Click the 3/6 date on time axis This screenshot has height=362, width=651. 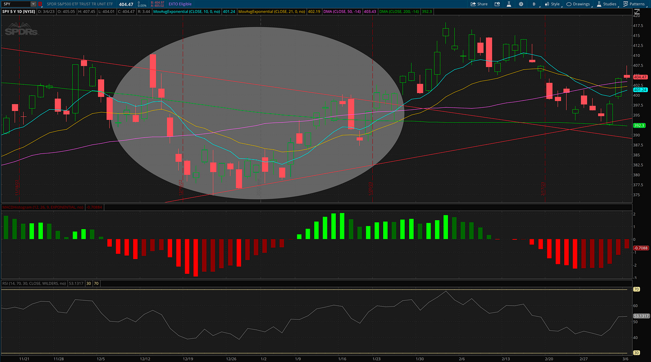(626, 359)
